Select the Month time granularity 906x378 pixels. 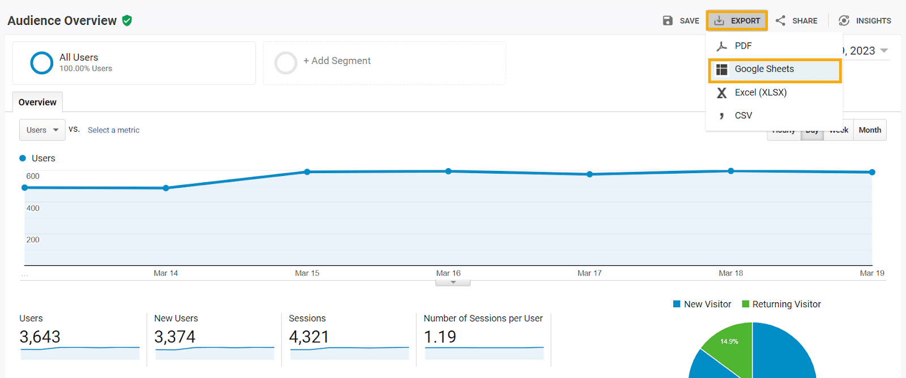point(870,130)
